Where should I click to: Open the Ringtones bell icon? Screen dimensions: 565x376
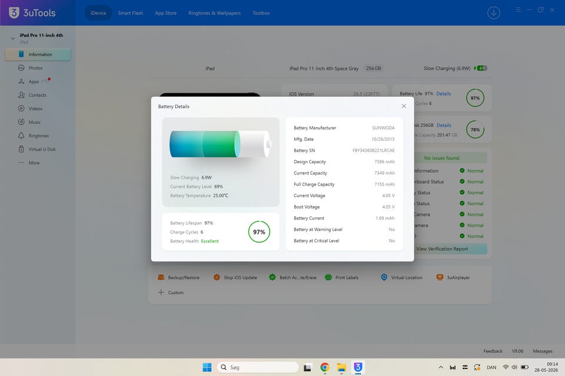[x=21, y=136]
